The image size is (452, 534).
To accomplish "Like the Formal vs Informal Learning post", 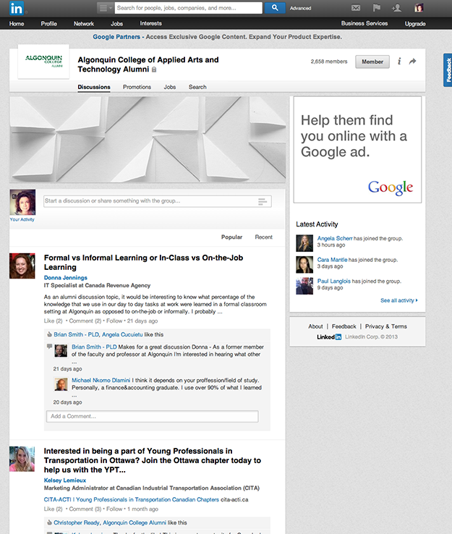I will (x=53, y=321).
